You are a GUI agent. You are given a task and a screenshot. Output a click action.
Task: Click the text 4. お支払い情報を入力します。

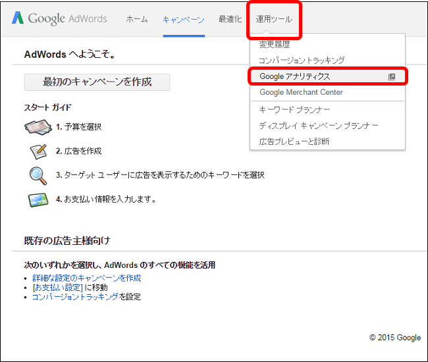pos(106,199)
